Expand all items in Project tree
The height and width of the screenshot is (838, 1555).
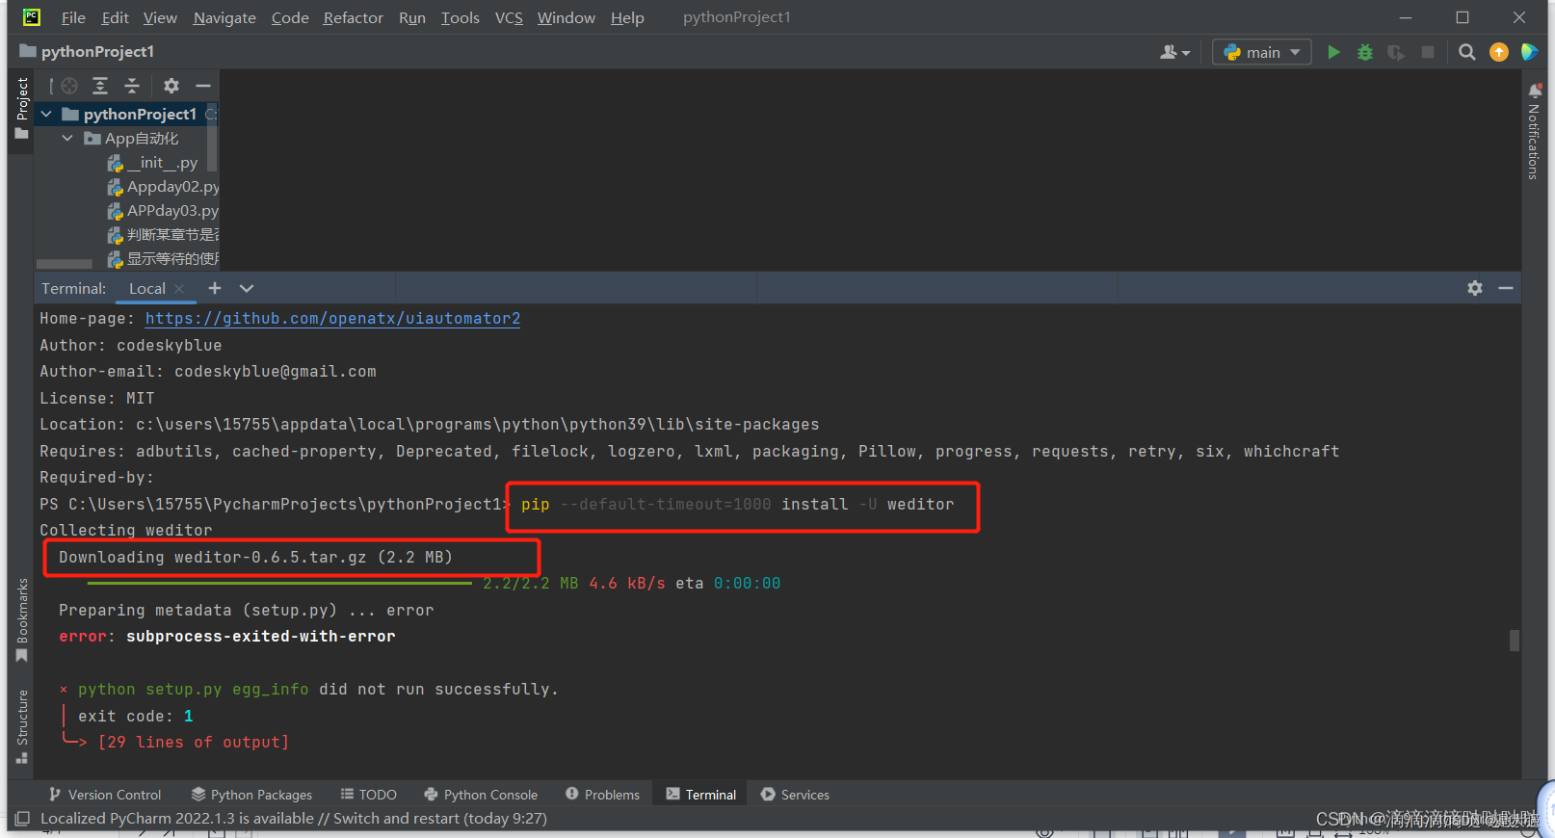tap(100, 86)
